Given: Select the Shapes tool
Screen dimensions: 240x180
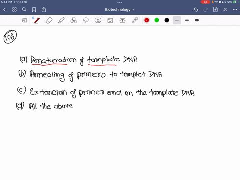Looking at the screenshot, I should click(74, 20).
